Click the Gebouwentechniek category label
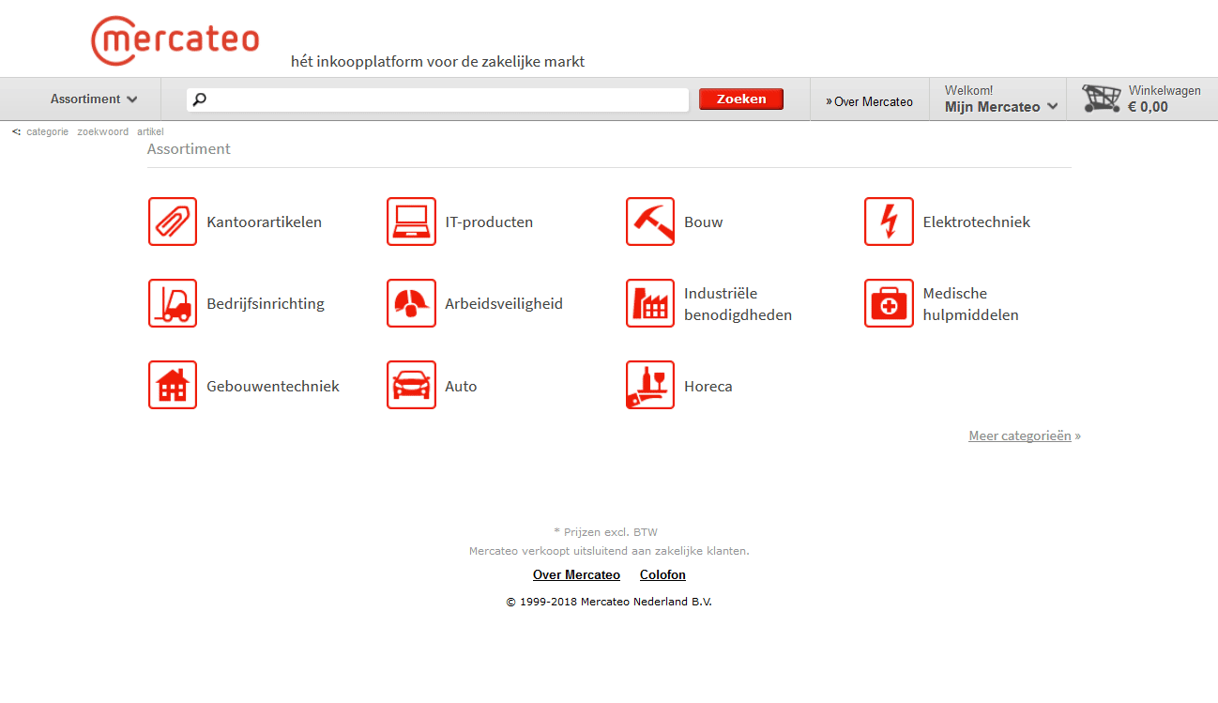Image resolution: width=1218 pixels, height=703 pixels. [x=273, y=387]
